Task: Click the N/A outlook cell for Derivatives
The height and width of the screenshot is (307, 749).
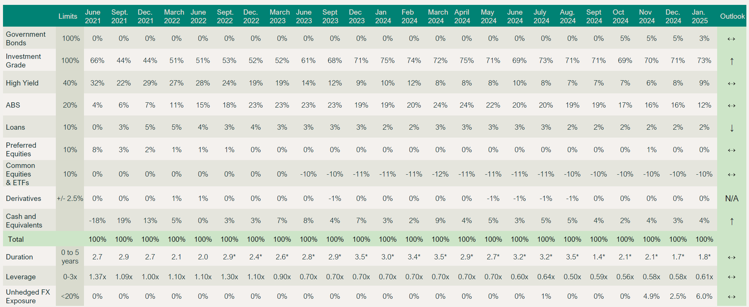Action: (x=732, y=198)
